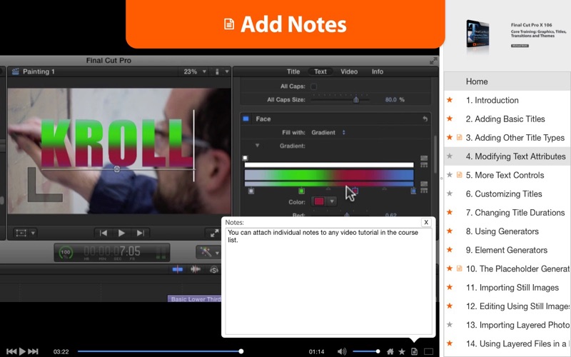
Task: Select the blue gradient color stop at right
Action: [413, 191]
